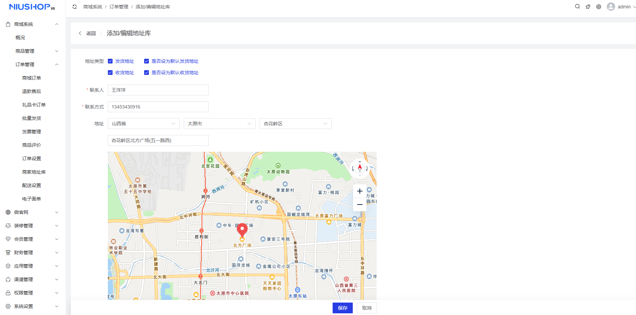Uncheck the 收货地址 checkbox
Screen dimensions: 636x315
110,73
